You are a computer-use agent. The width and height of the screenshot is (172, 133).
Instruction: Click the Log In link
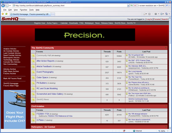pyautogui.click(x=149, y=19)
